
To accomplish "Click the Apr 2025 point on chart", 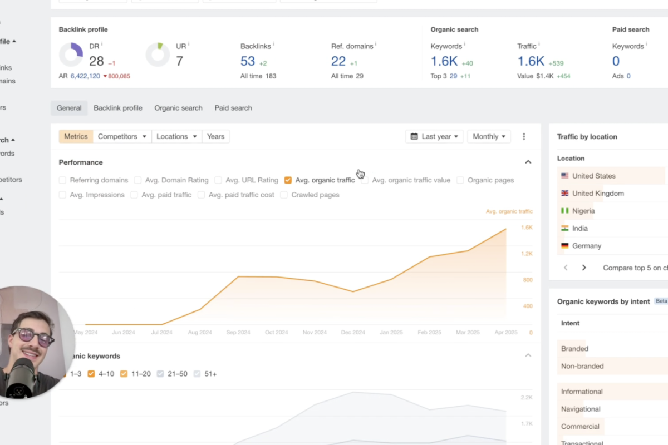I will (505, 229).
